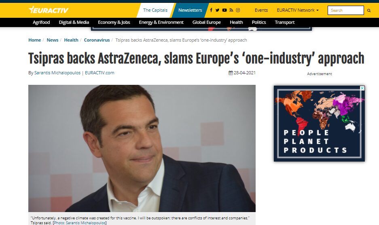Viewport: 379px width, 225px height.
Task: Switch to The Capitals tab
Action: coord(155,10)
